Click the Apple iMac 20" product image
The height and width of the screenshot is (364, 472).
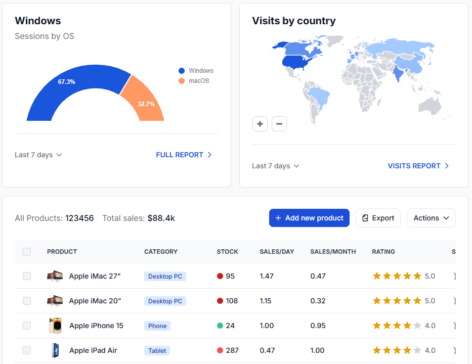pos(55,301)
